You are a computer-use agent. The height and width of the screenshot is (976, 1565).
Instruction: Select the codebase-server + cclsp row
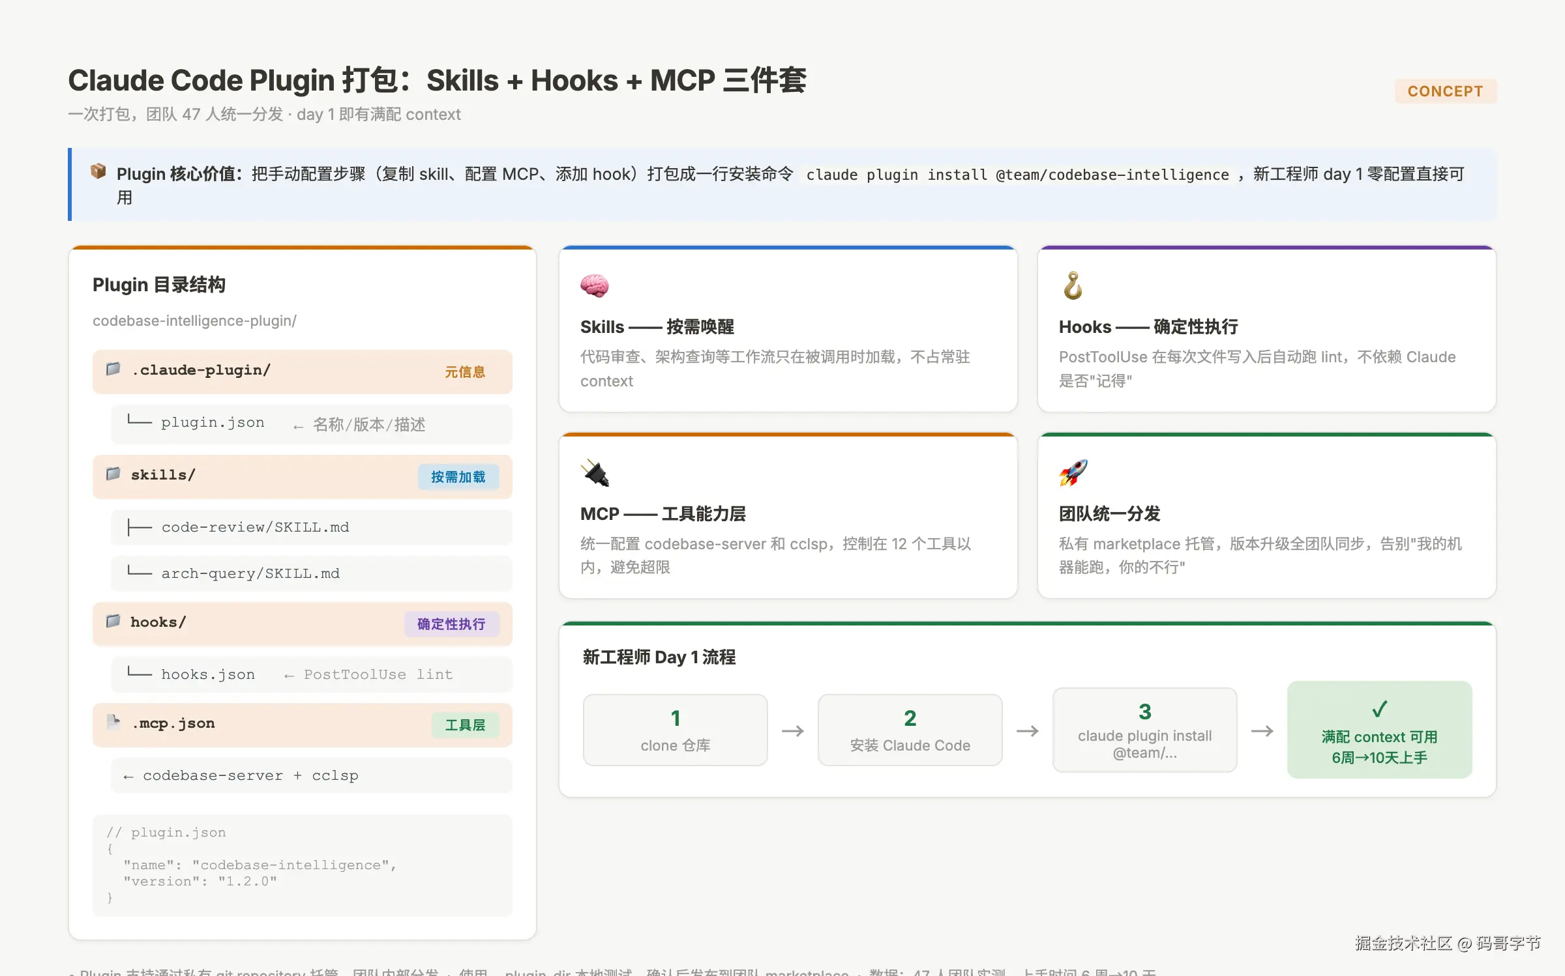[x=312, y=775]
